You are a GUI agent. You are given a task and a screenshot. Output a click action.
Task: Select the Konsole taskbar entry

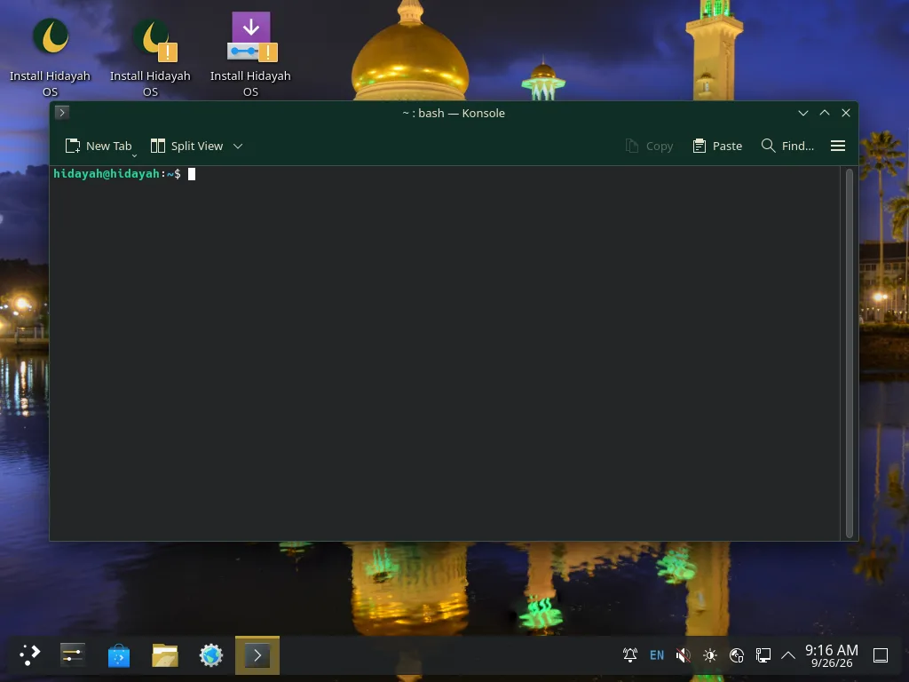tap(257, 655)
